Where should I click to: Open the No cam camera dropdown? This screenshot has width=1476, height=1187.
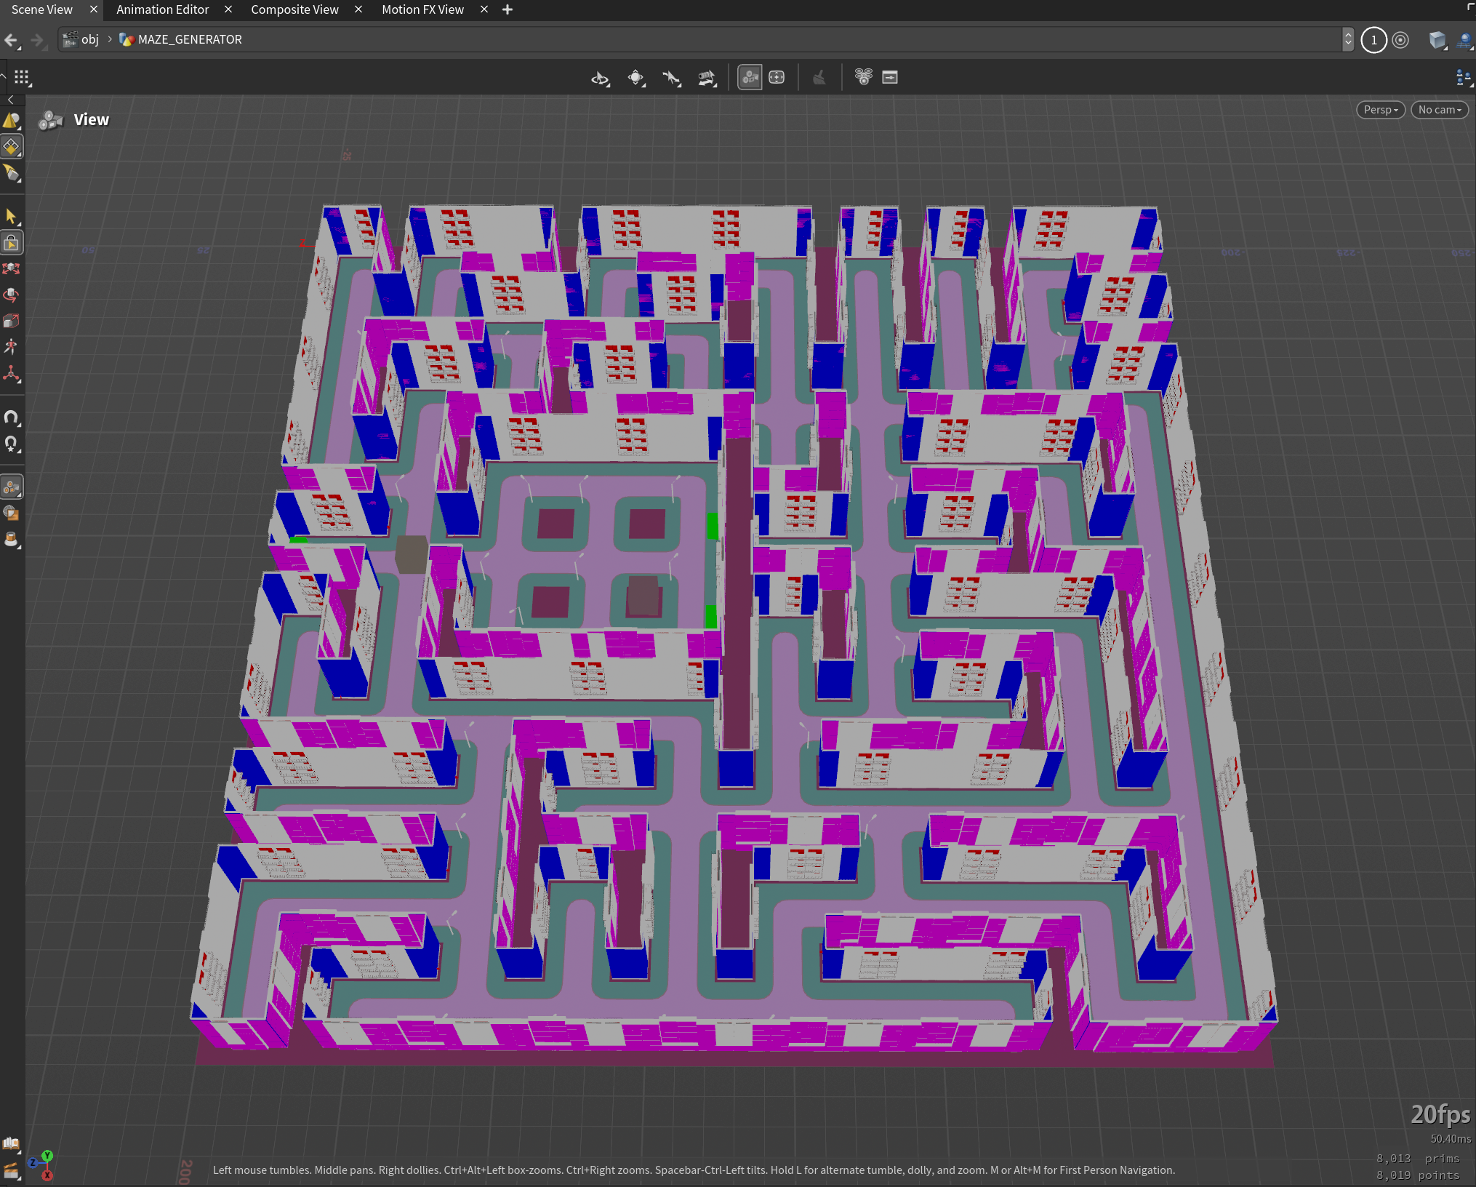click(1440, 110)
